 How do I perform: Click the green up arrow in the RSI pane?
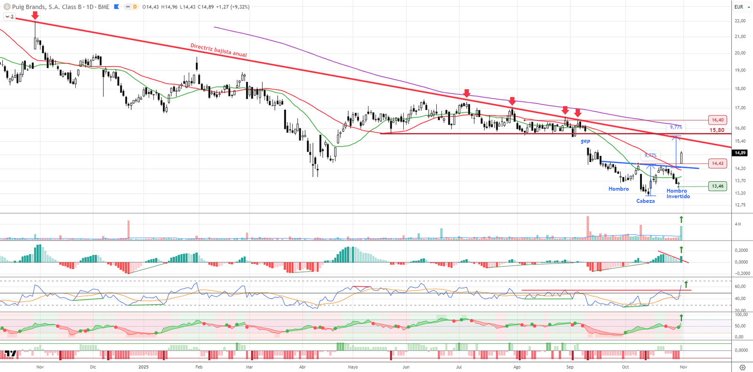click(x=686, y=284)
